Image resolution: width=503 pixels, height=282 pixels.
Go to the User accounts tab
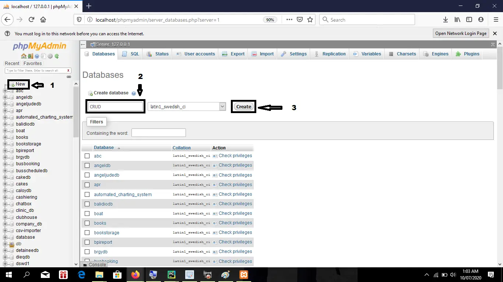[x=196, y=54]
